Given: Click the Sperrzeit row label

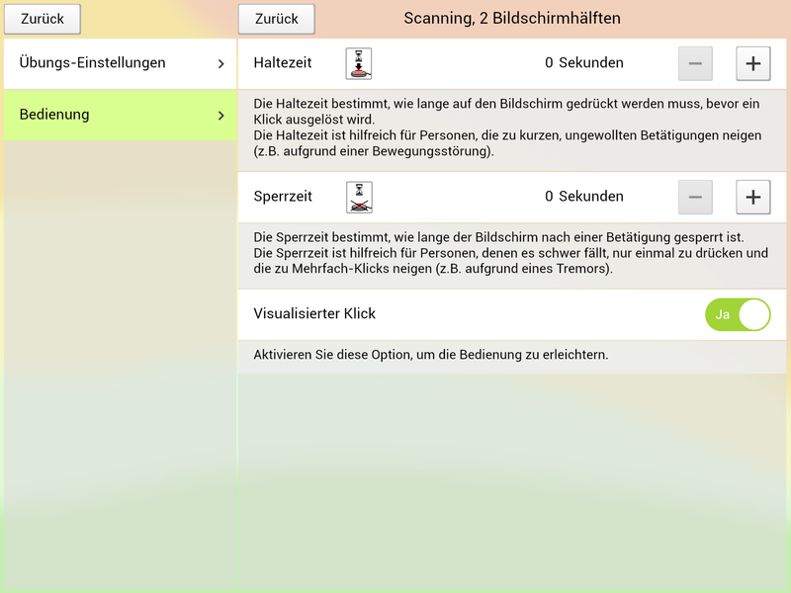Looking at the screenshot, I should tap(283, 197).
